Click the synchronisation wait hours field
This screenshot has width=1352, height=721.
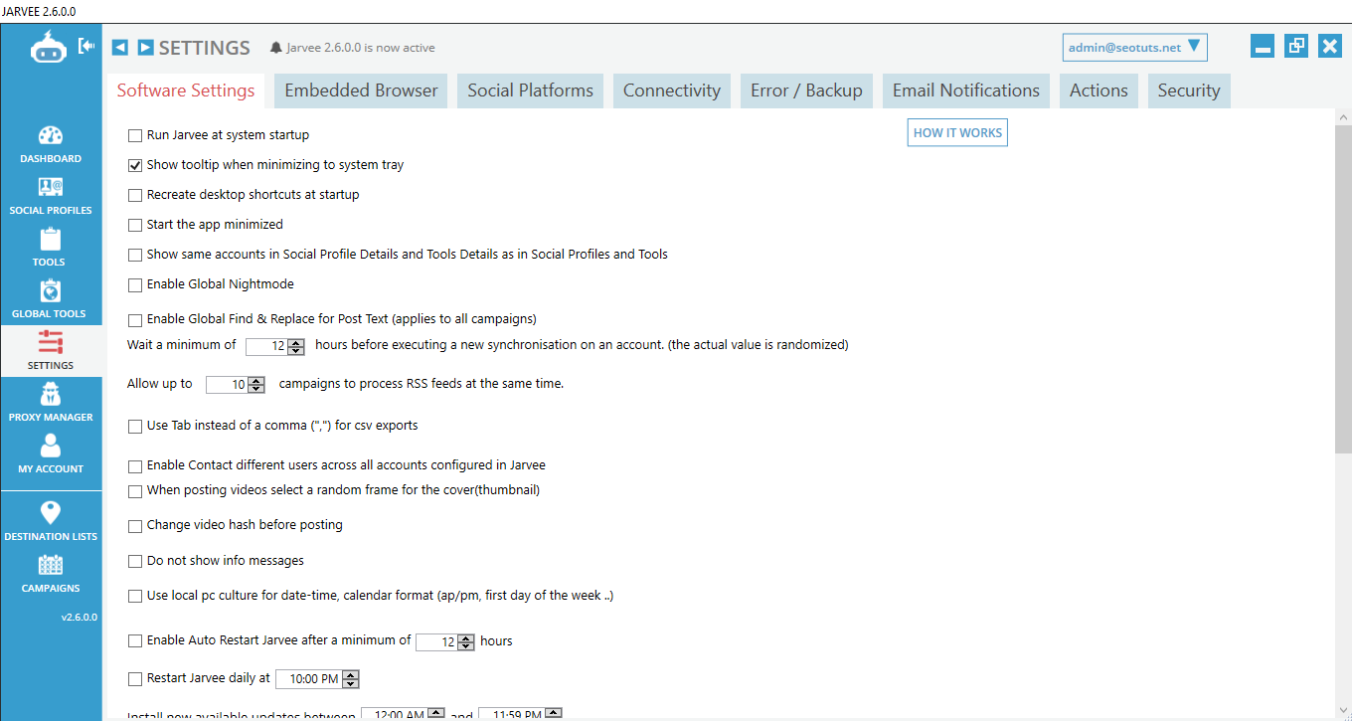266,346
